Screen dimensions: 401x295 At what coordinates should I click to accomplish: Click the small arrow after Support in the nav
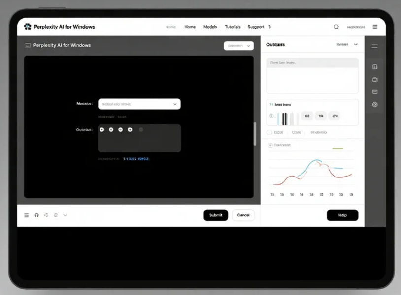tap(269, 27)
